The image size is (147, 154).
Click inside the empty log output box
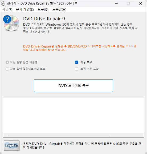[x=73, y=115]
